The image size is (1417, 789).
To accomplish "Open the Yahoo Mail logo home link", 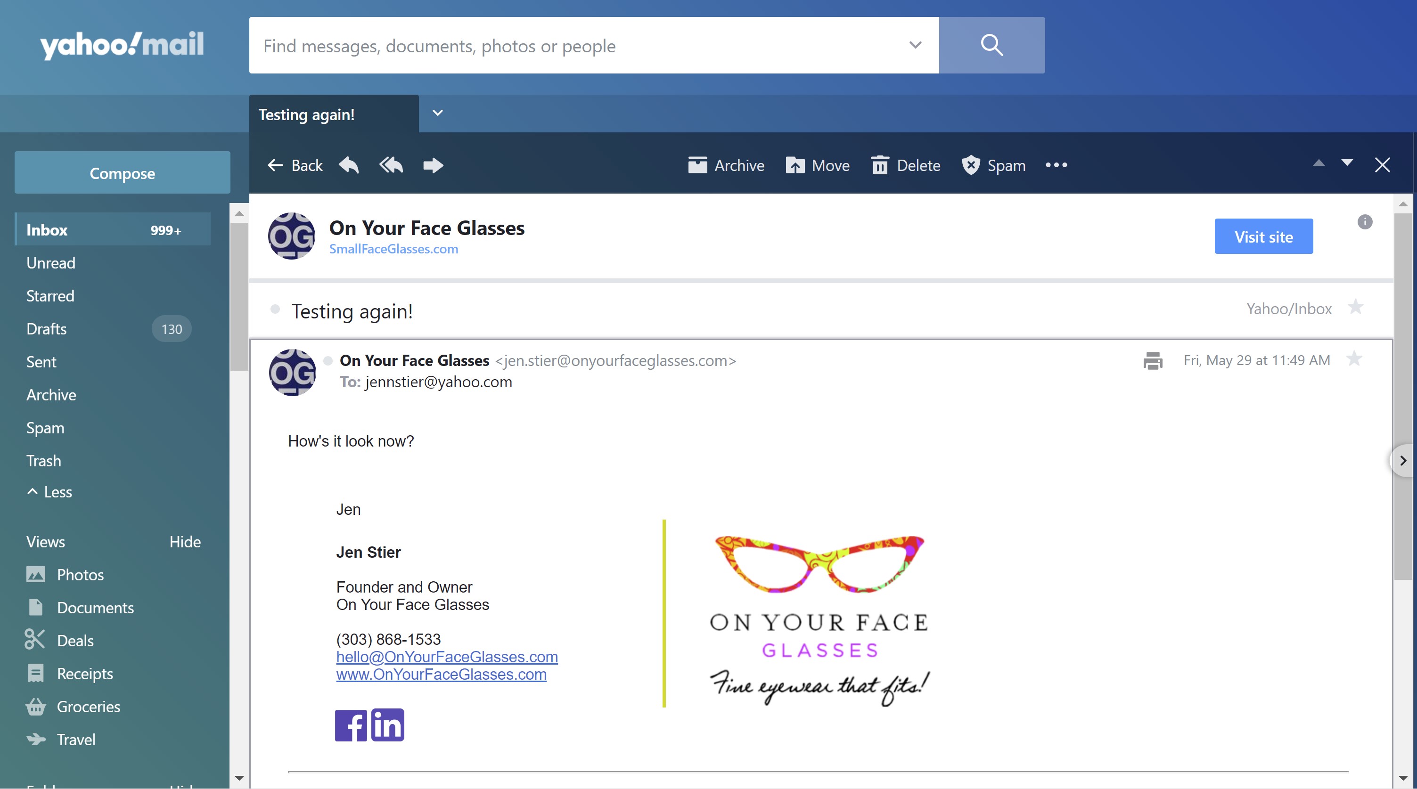I will [122, 45].
